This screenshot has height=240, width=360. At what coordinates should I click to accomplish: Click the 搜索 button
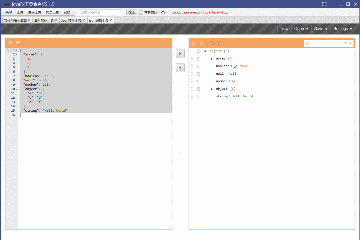click(x=132, y=12)
